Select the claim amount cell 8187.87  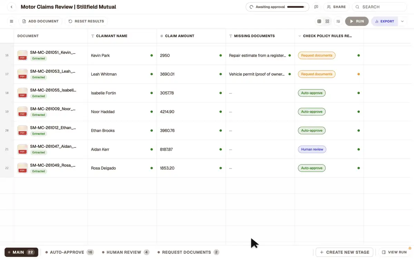191,150
